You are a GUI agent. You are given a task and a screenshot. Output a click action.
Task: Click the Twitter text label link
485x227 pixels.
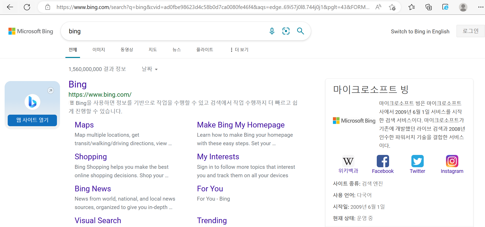pyautogui.click(x=417, y=171)
